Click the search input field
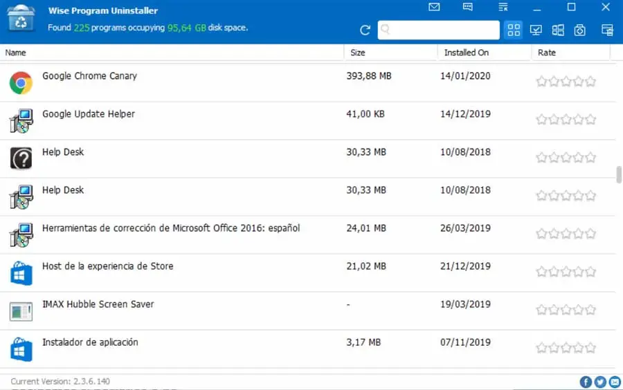 tap(438, 30)
